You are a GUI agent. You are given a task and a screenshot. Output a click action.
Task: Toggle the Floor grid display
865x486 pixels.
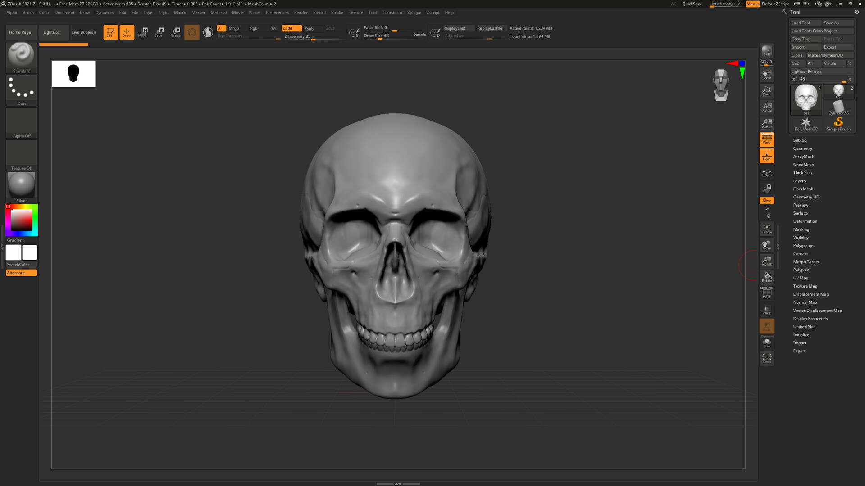[767, 156]
